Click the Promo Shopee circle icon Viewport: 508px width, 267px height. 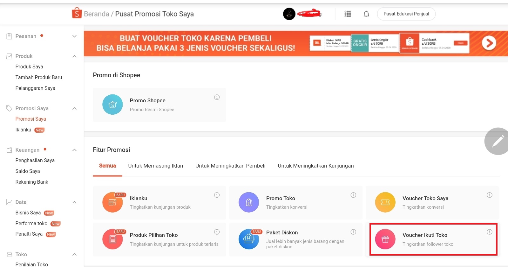click(x=112, y=105)
